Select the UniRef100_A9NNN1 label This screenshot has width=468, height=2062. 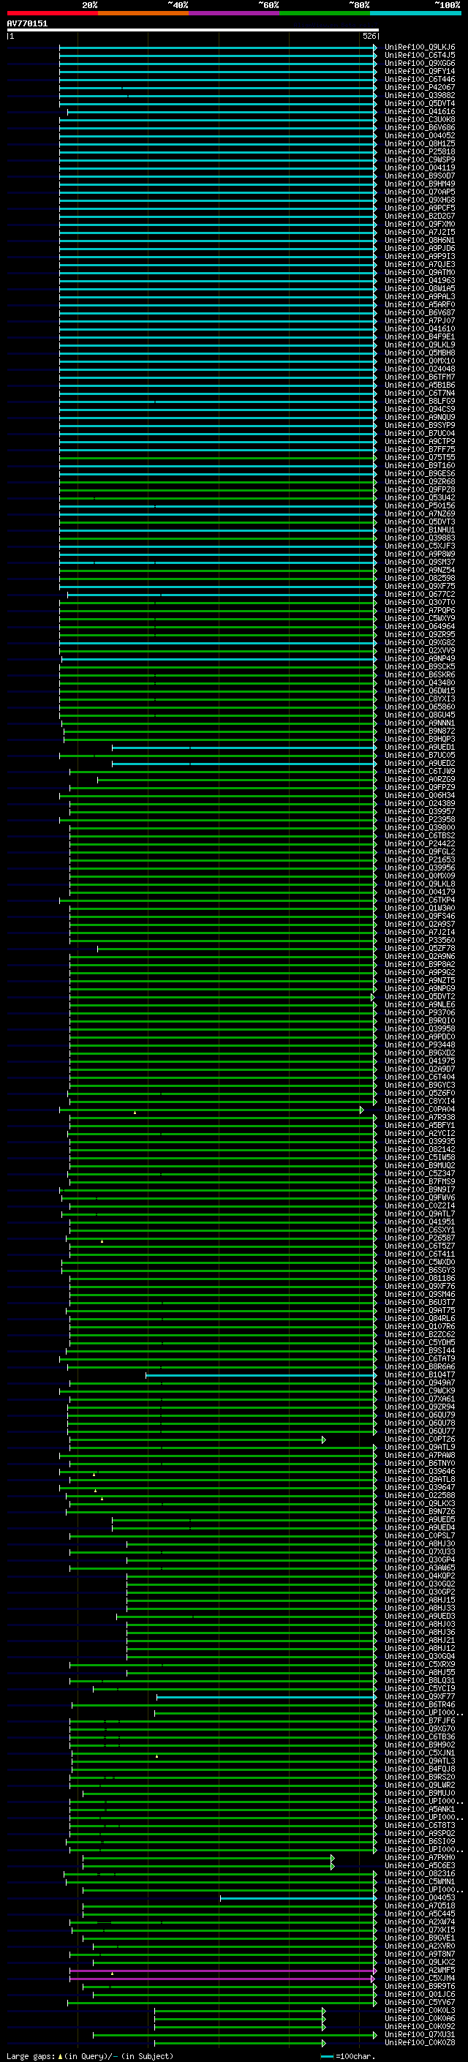[420, 723]
